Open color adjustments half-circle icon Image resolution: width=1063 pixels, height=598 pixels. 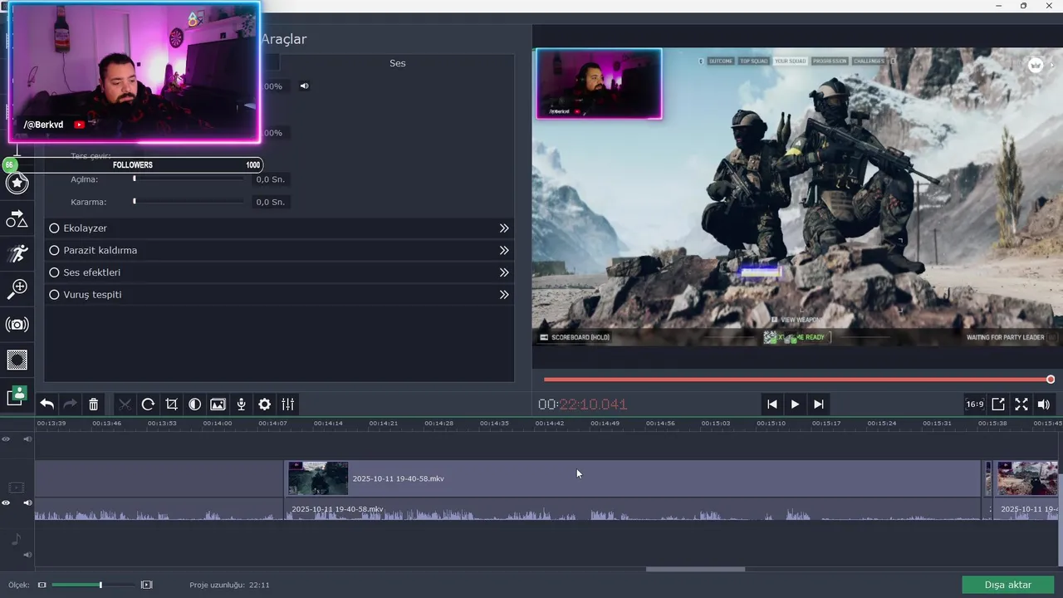coord(194,404)
